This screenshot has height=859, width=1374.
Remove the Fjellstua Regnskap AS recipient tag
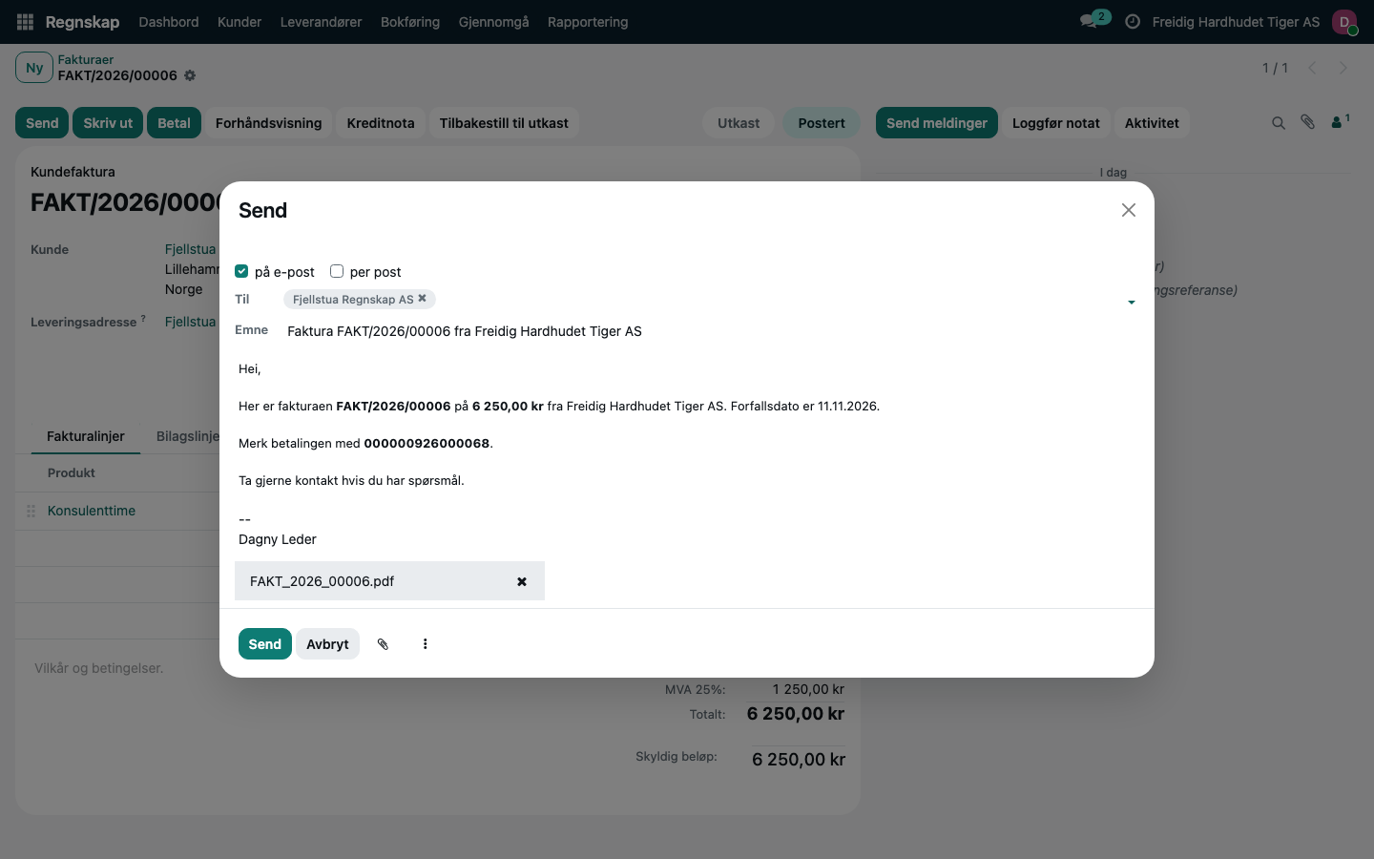(422, 299)
